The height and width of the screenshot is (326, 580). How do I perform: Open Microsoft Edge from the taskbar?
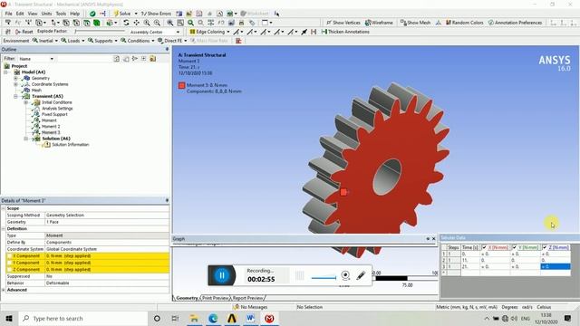pyautogui.click(x=213, y=318)
